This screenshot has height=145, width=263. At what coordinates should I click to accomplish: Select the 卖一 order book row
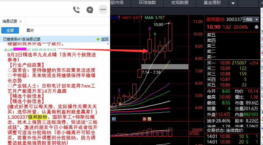click(x=233, y=57)
